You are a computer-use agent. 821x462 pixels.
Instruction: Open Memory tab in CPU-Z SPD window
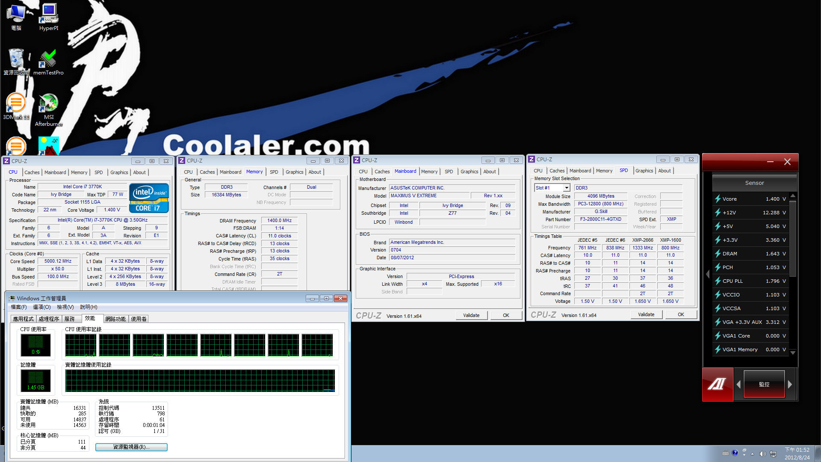(604, 171)
